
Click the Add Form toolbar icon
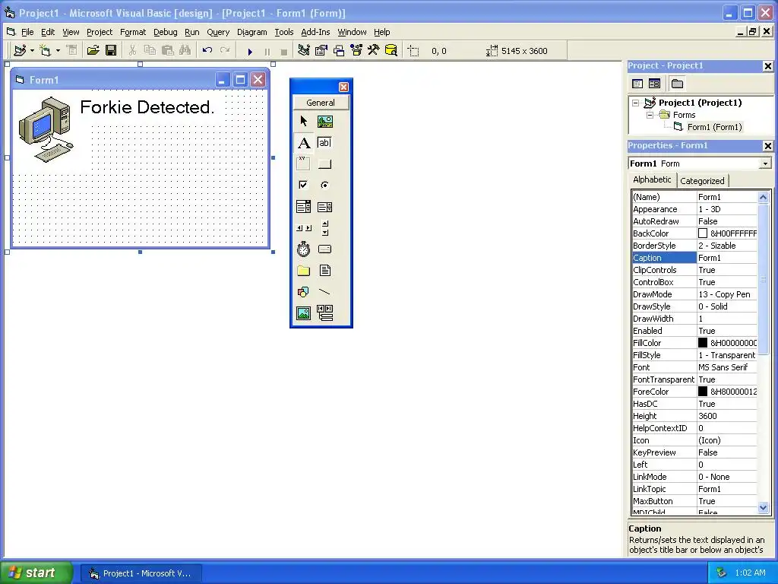tap(45, 50)
